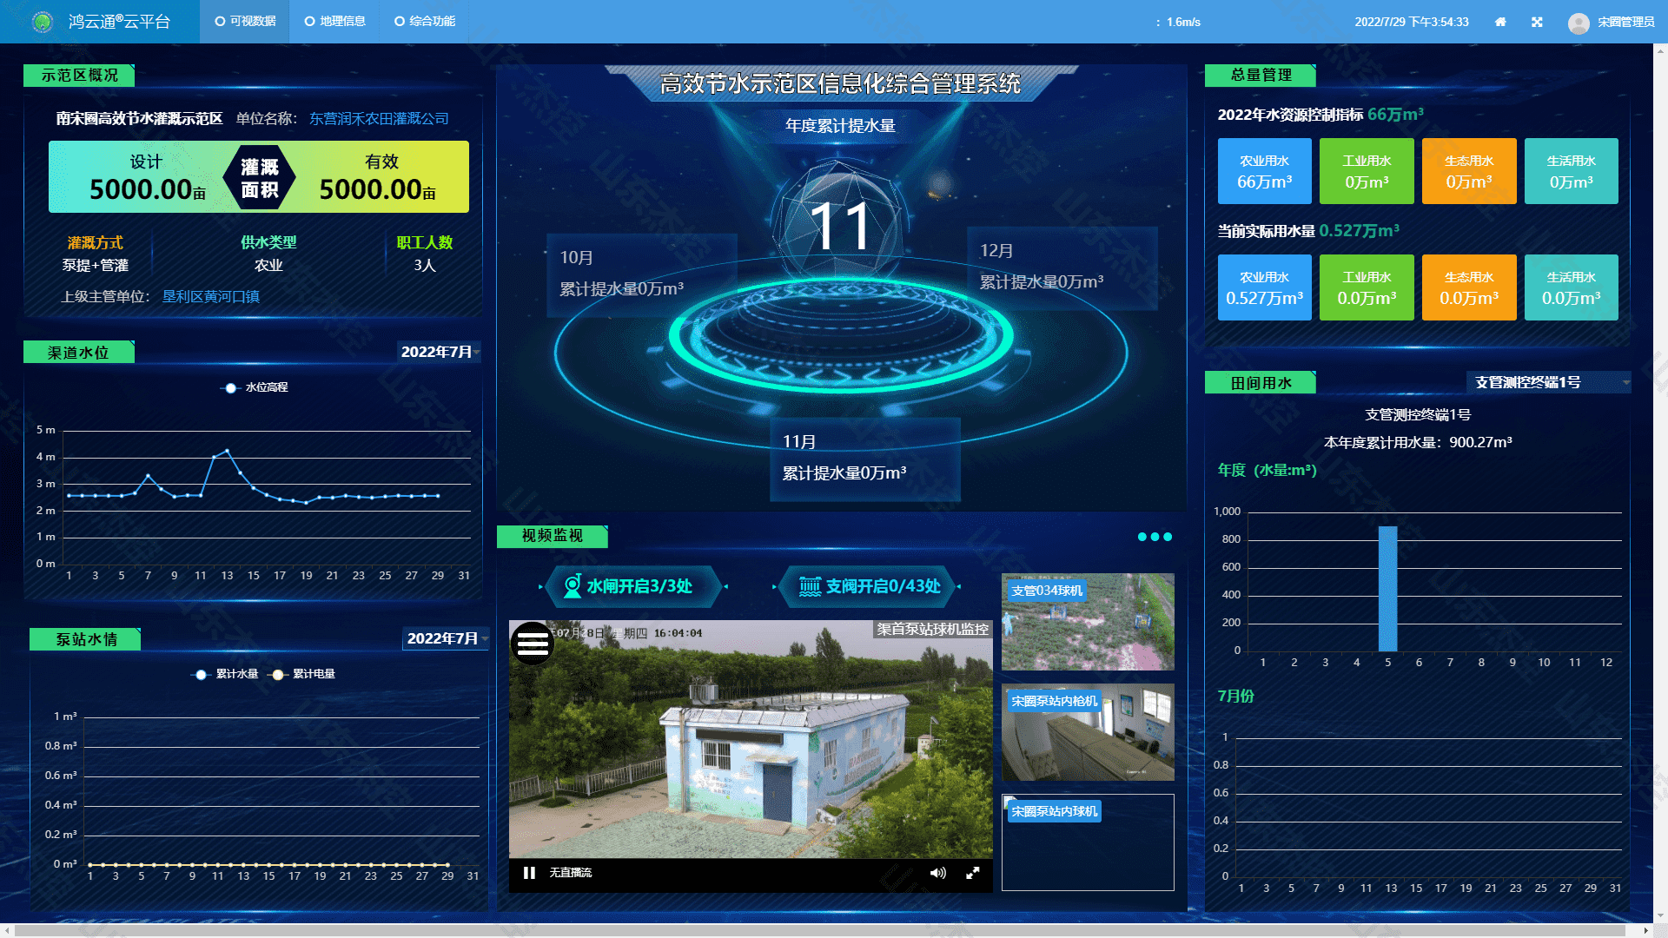1668x938 pixels.
Task: Click the Hongyuntong platform logo icon
Action: [43, 22]
